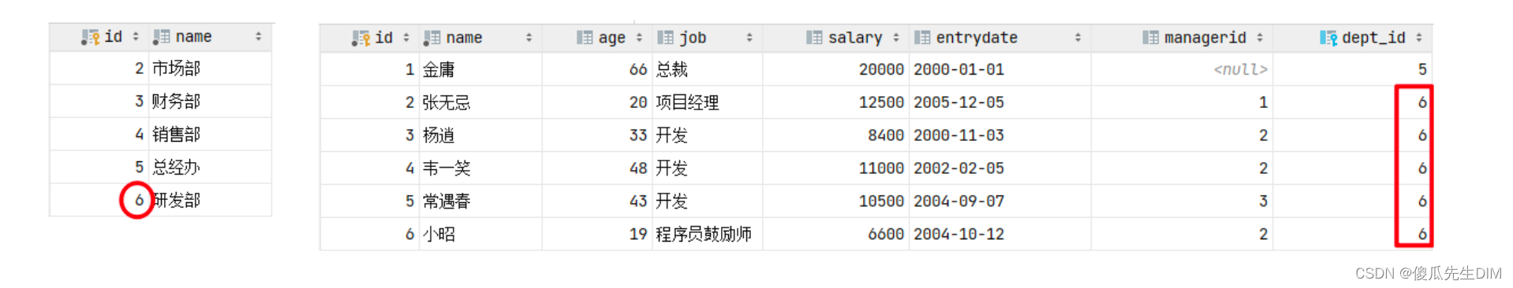Select dept_id cell 5 in 金庸's row

coord(1352,69)
